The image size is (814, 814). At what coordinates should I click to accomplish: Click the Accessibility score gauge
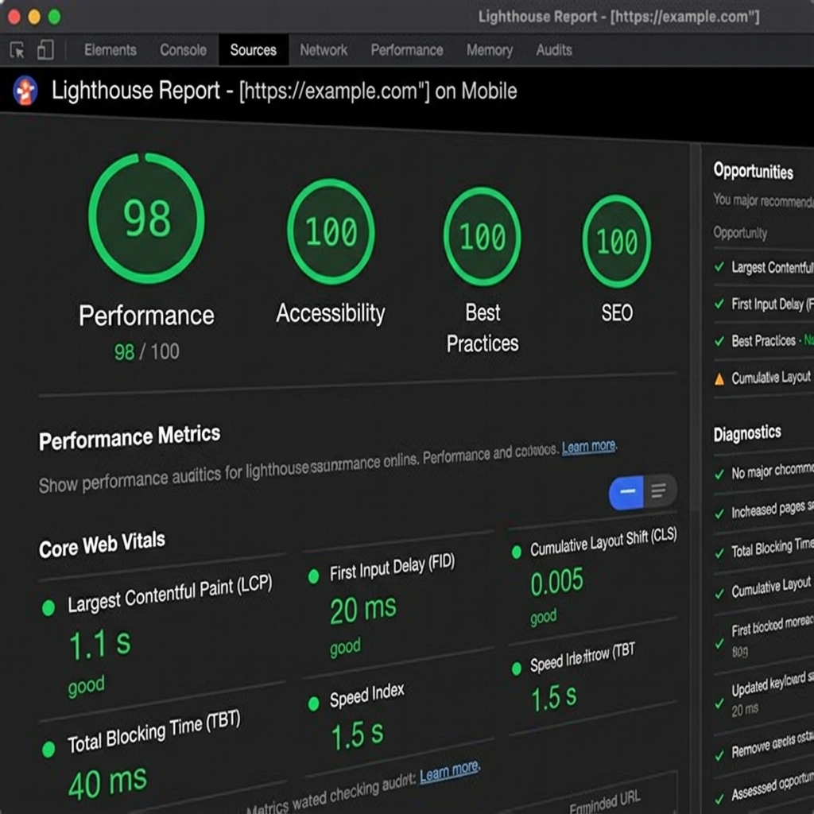click(331, 231)
